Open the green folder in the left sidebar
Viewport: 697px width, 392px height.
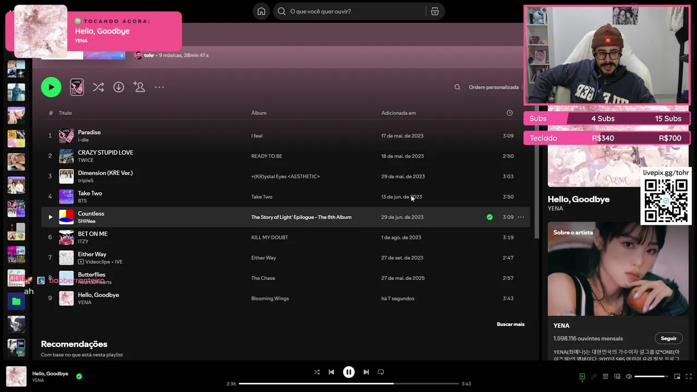coord(16,301)
